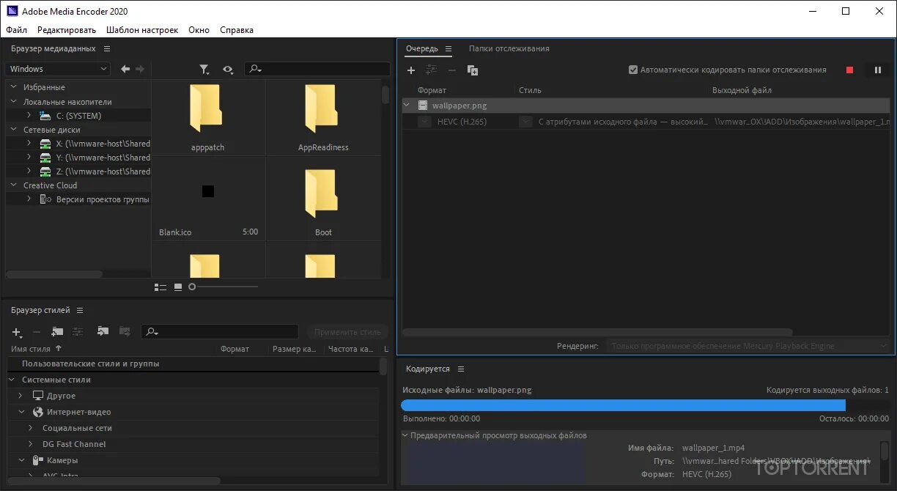The image size is (897, 491).
Task: Open the Шаблон настроек menu
Action: pos(142,30)
